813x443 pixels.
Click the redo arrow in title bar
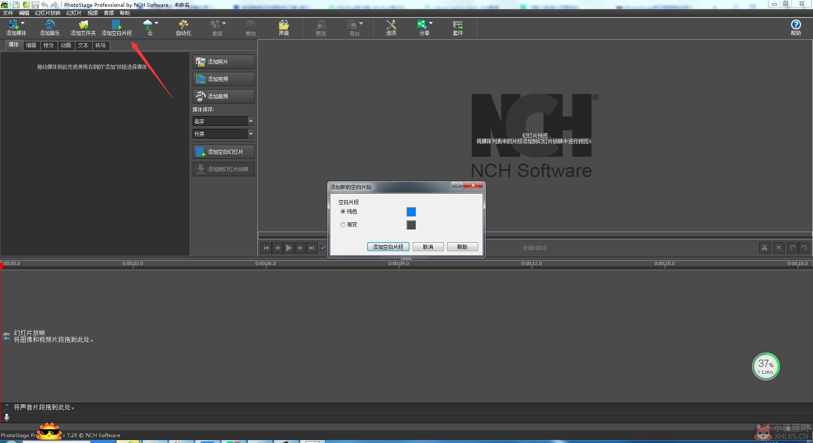(x=54, y=5)
